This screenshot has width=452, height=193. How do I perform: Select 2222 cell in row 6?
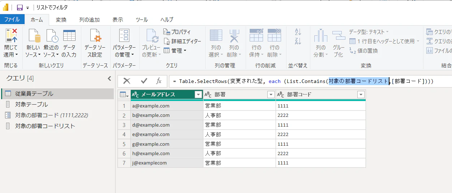pyautogui.click(x=321, y=153)
